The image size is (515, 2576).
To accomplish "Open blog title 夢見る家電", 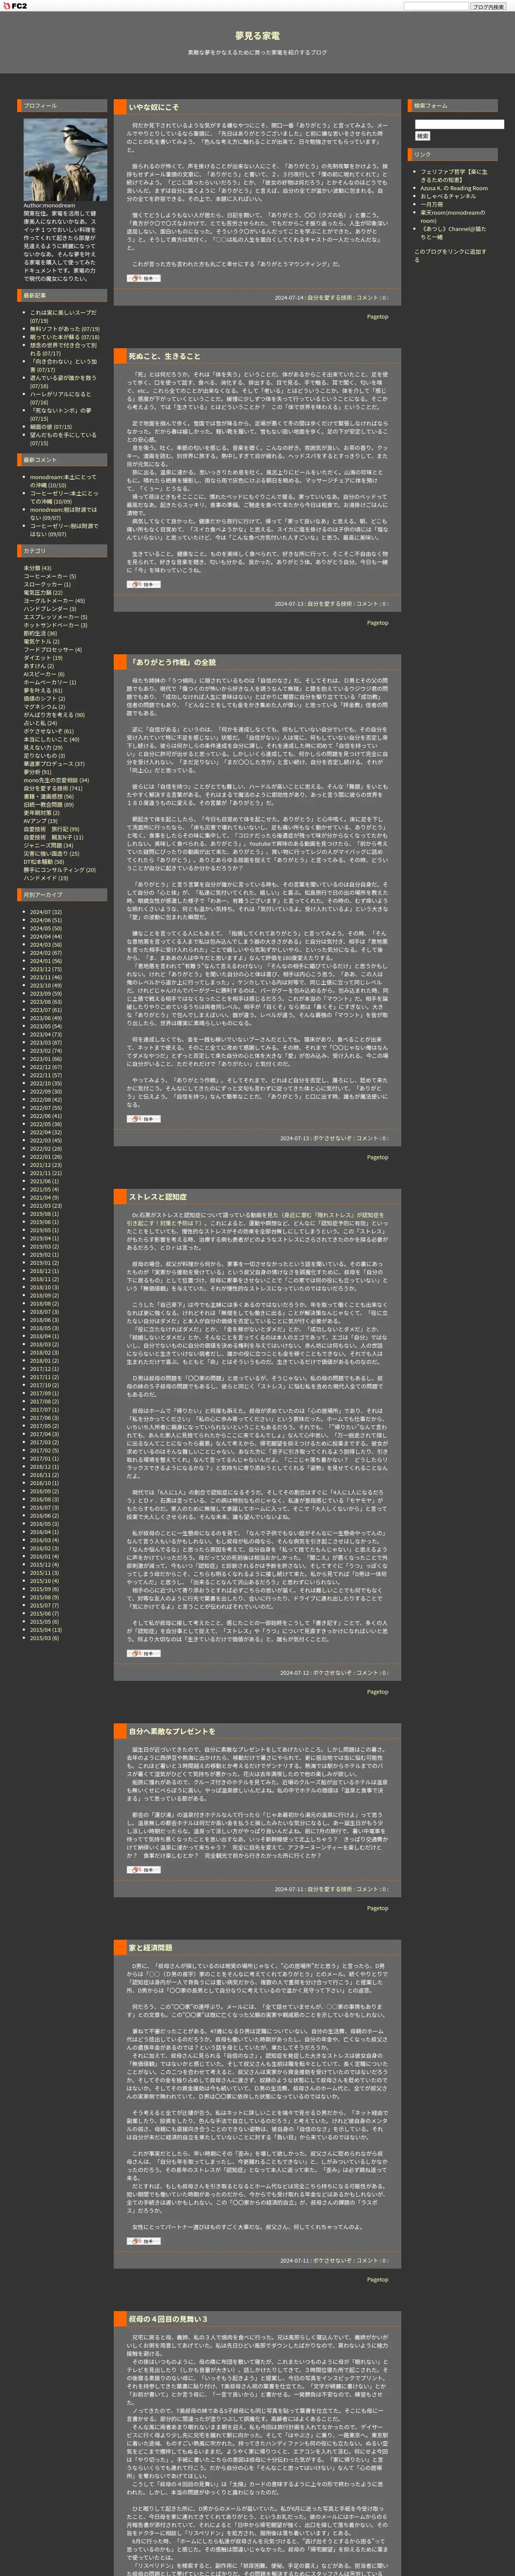I will [257, 36].
